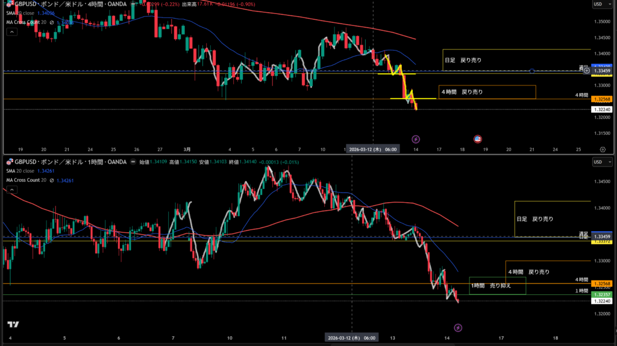Select the upper chart 4時間 戻り売り label
Image resolution: width=617 pixels, height=346 pixels.
click(462, 92)
